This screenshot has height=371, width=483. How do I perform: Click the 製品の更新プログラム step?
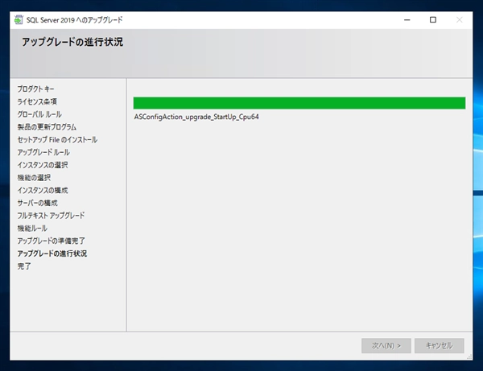pyautogui.click(x=47, y=127)
